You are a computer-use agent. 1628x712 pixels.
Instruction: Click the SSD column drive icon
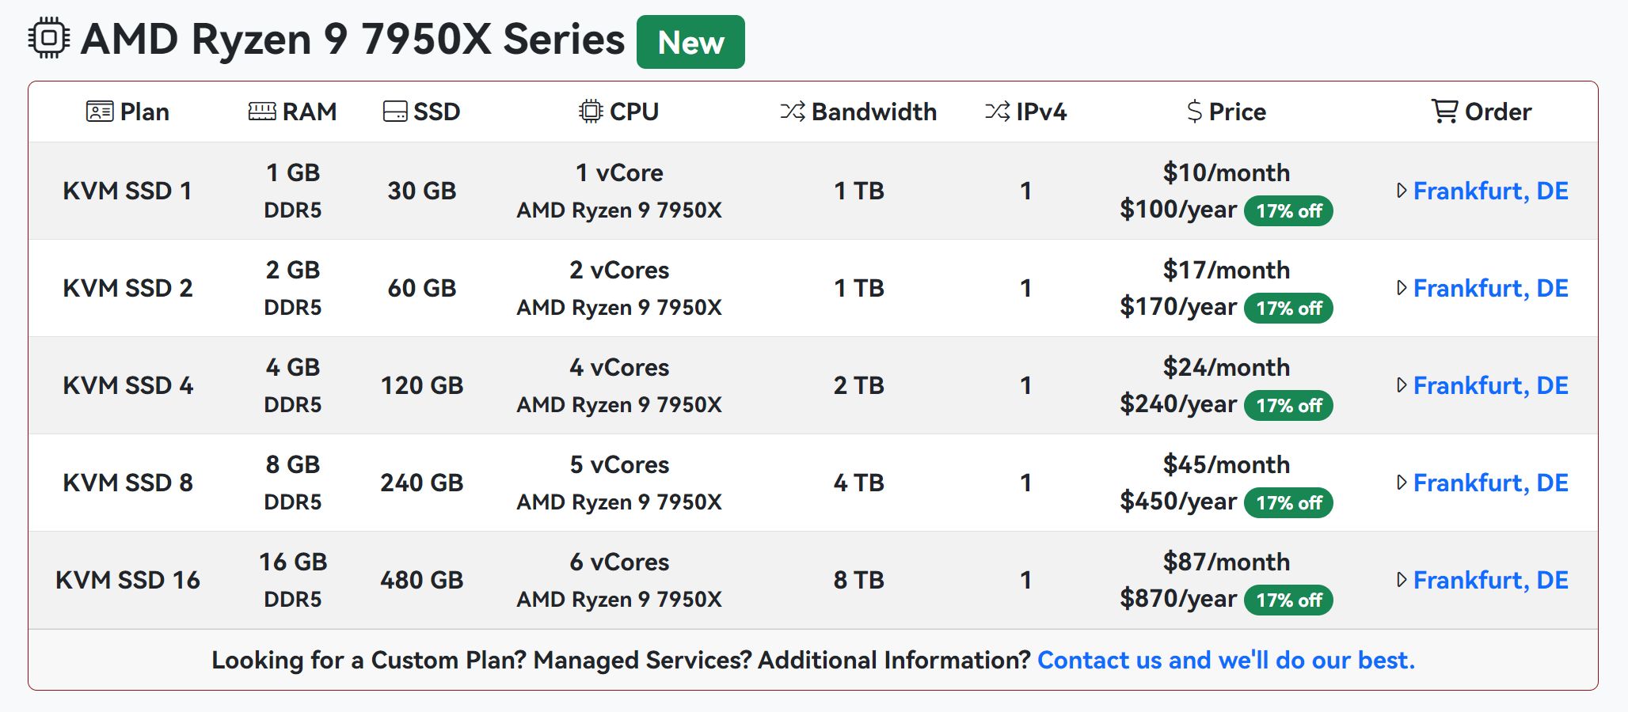click(x=395, y=112)
